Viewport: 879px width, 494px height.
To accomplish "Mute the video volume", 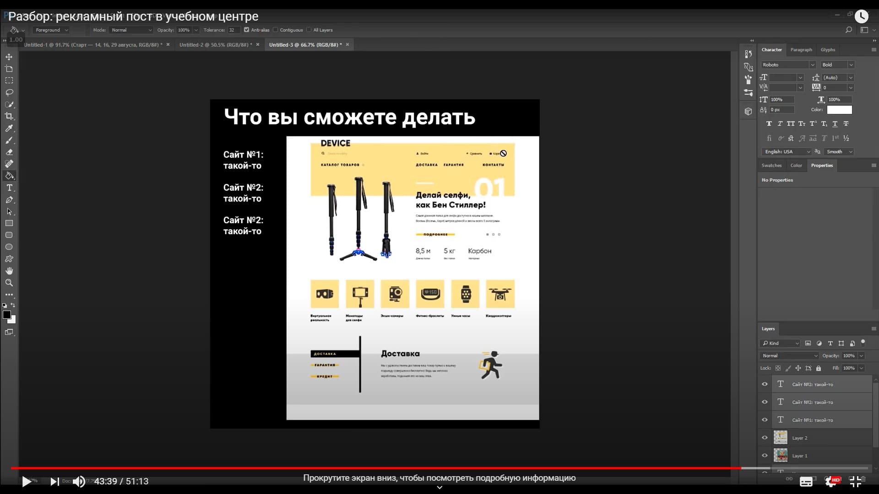I will click(79, 481).
